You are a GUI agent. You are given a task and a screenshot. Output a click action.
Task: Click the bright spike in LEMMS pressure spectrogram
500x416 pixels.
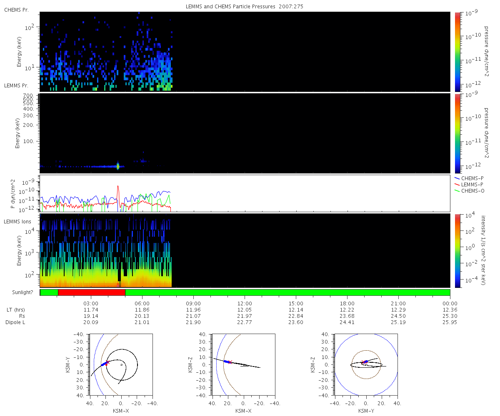tap(117, 166)
